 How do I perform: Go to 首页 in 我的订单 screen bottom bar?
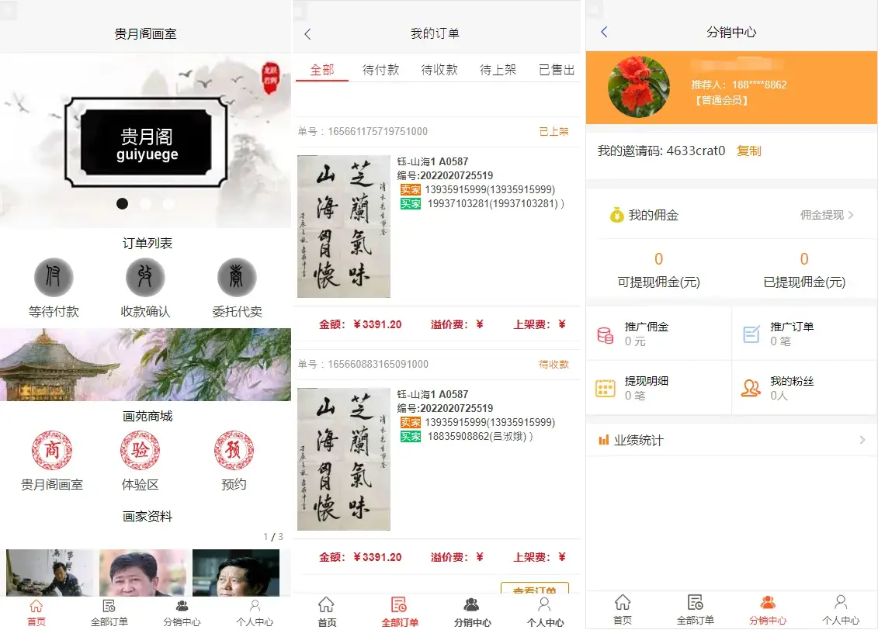pos(327,613)
